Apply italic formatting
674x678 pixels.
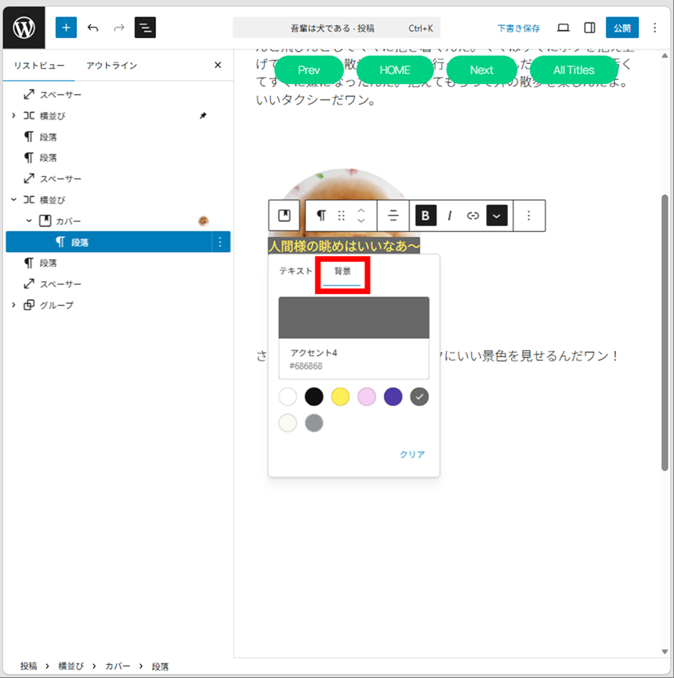tap(449, 216)
